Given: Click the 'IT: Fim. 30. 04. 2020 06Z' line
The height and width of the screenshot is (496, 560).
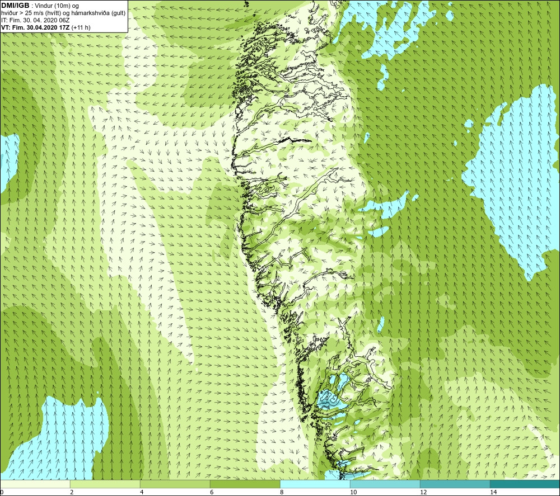Looking at the screenshot, I should [x=35, y=20].
